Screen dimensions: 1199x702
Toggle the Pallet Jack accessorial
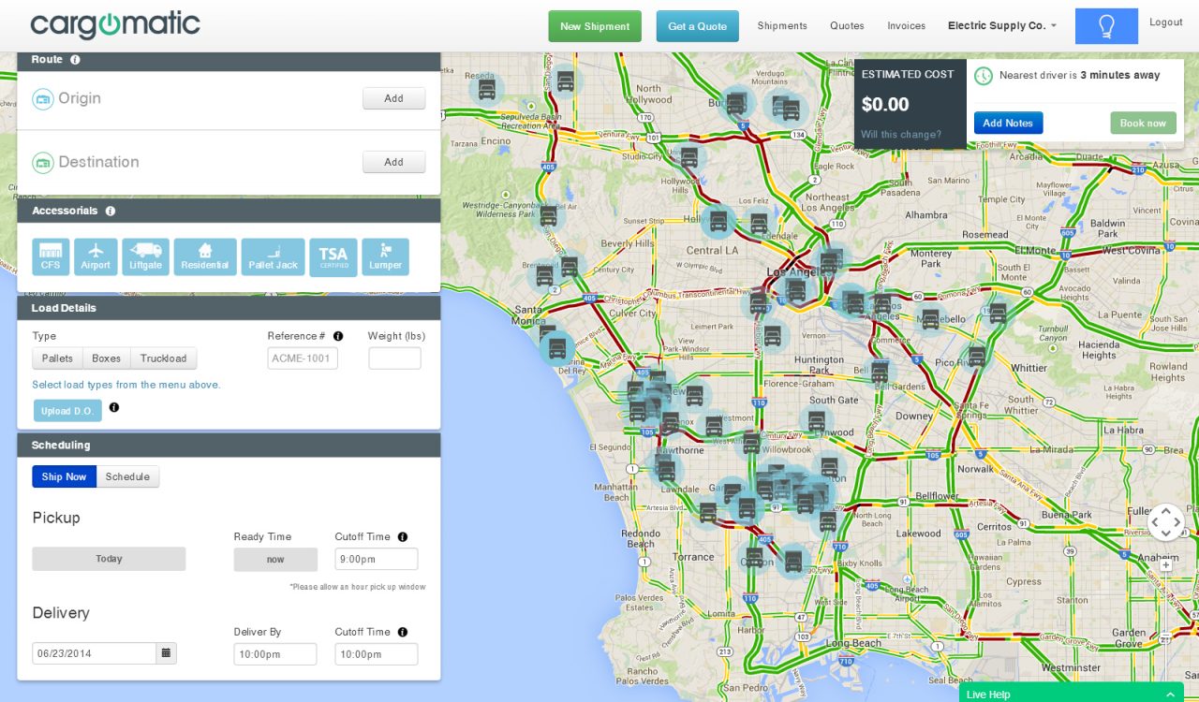click(x=273, y=256)
